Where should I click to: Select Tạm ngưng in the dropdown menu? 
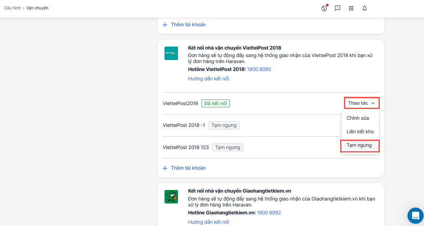pyautogui.click(x=359, y=145)
